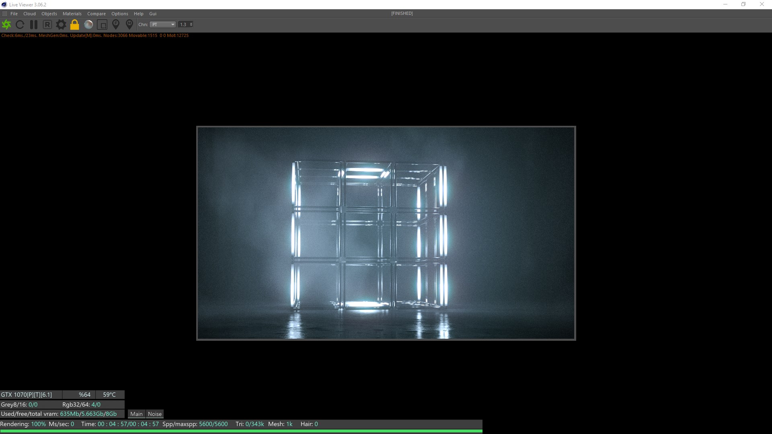Open render settings gear icon
Screen dimensions: 772x434
pyautogui.click(x=61, y=25)
